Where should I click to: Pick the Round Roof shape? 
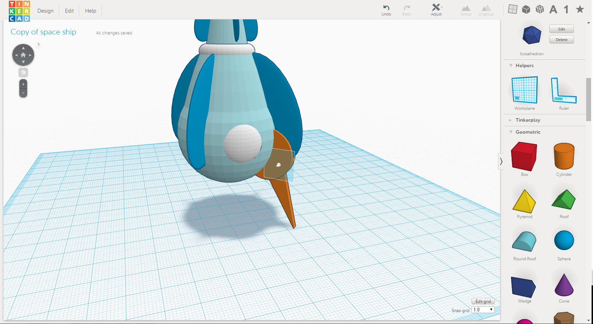(524, 241)
